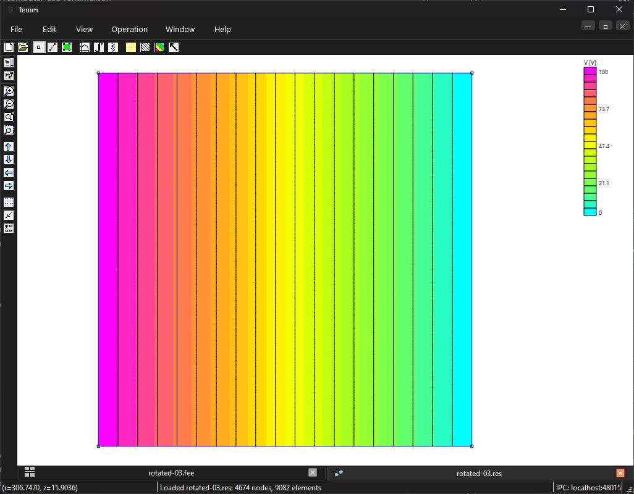
Task: Switch to the rotated-03.fee tab
Action: (x=171, y=473)
